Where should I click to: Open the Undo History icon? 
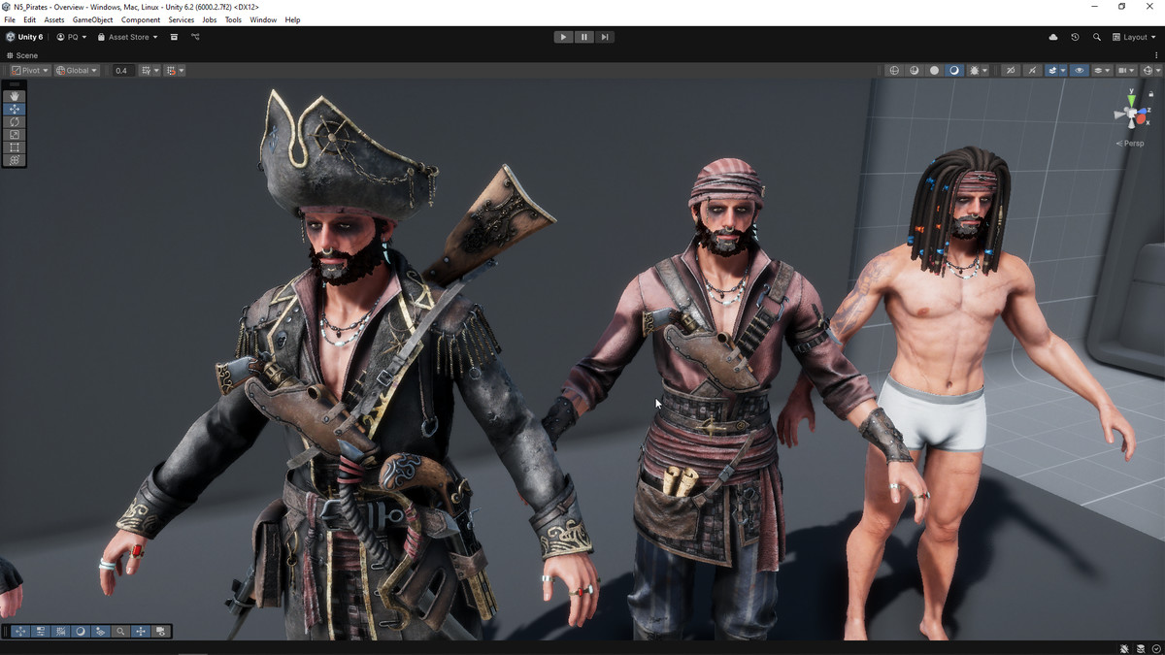pyautogui.click(x=1075, y=37)
